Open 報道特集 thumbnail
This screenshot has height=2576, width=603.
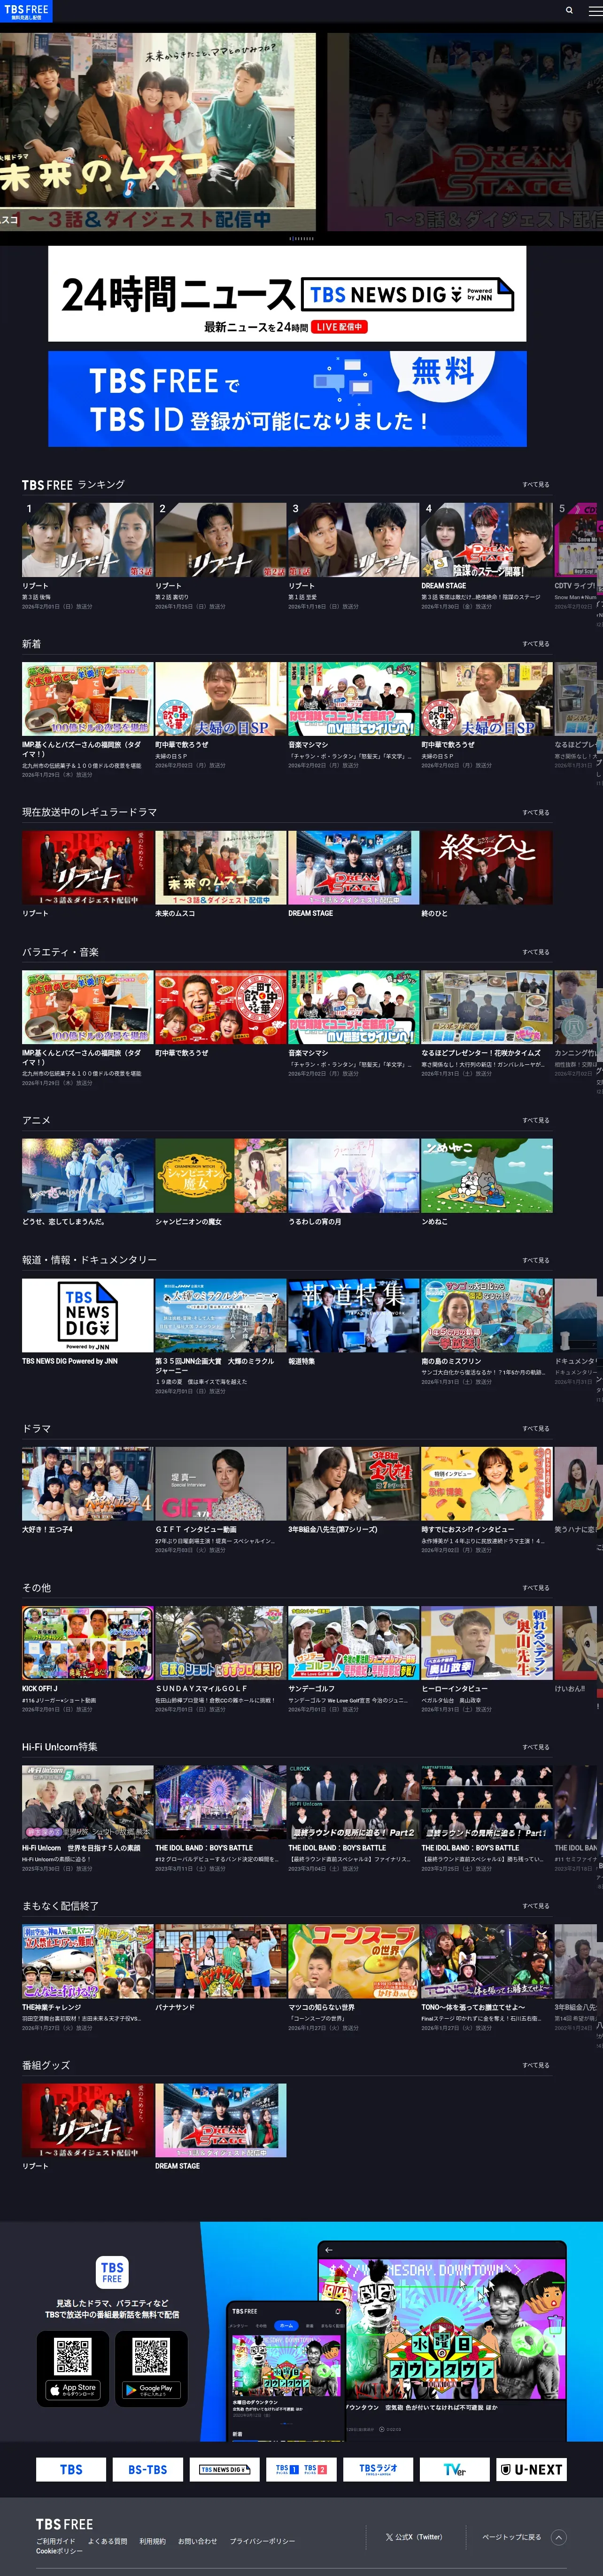[353, 1315]
